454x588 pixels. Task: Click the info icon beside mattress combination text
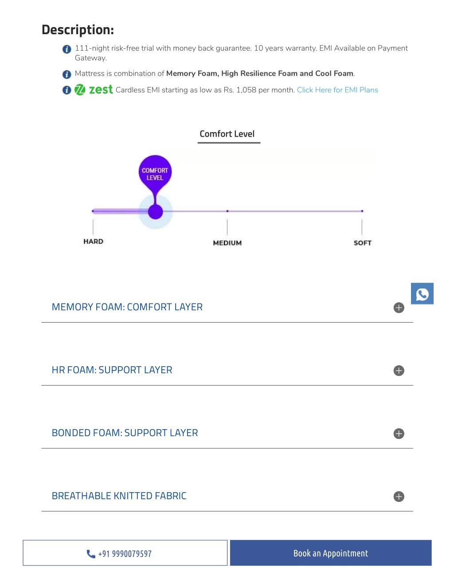coord(67,74)
